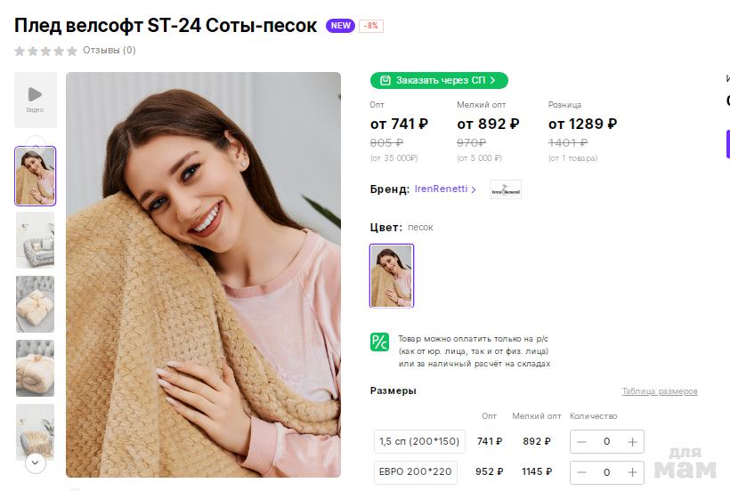
Task: Decrease quantity for ЕВРО 200*220 size
Action: point(581,472)
